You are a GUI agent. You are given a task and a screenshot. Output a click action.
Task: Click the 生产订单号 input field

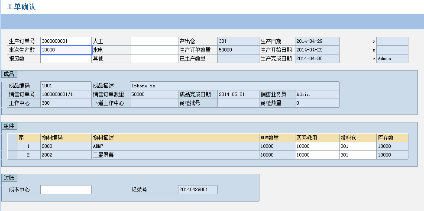pyautogui.click(x=66, y=41)
